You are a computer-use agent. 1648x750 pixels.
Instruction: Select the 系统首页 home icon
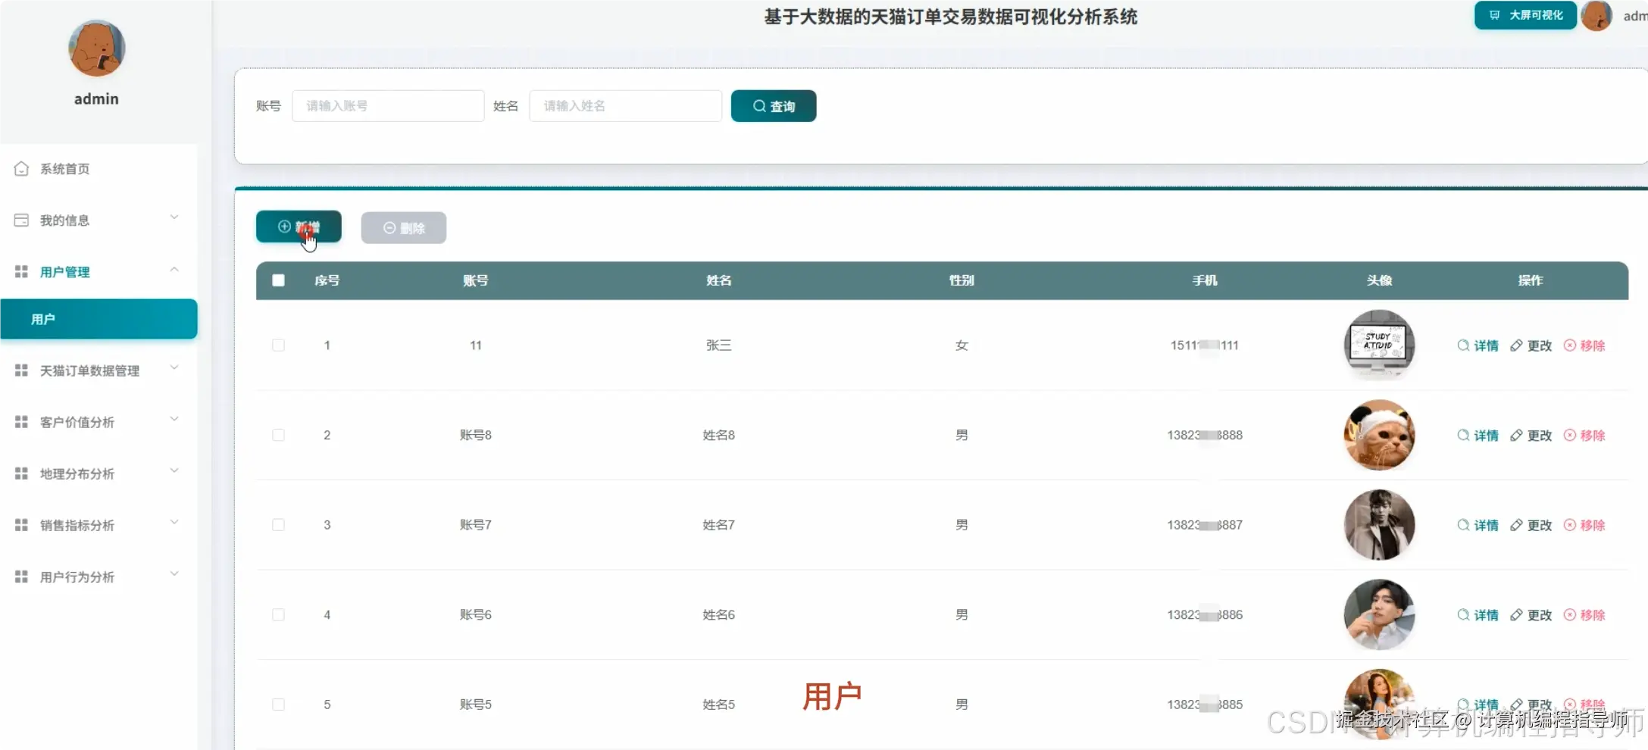coord(21,168)
